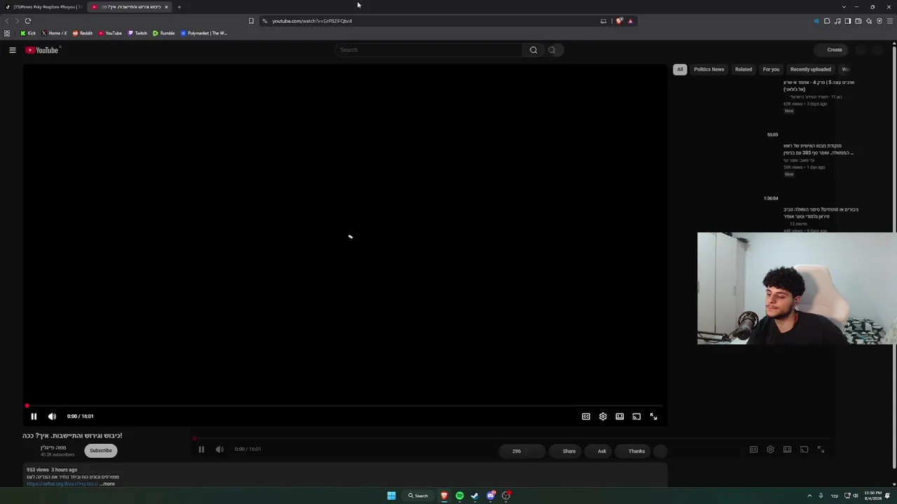Screen dimensions: 897x504
Task: Expand the description with ...more
Action: [x=107, y=484]
